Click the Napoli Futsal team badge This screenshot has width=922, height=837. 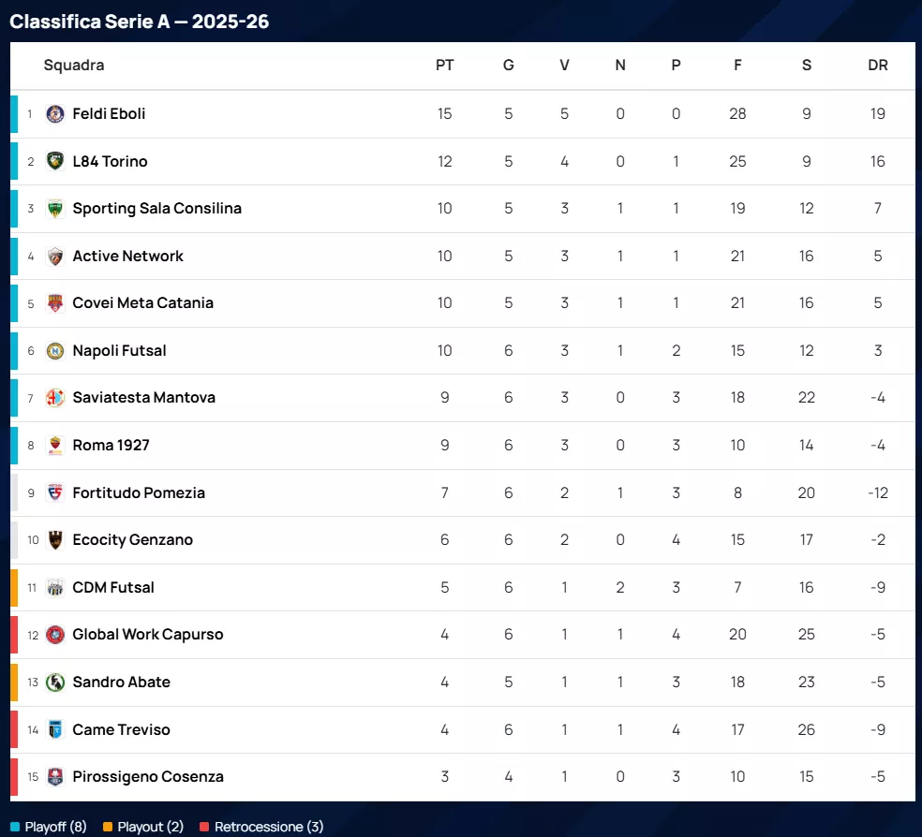(55, 351)
